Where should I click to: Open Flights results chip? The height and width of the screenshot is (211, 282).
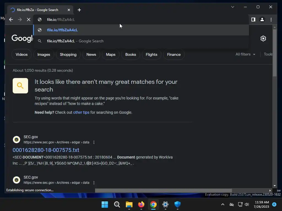[x=151, y=54]
